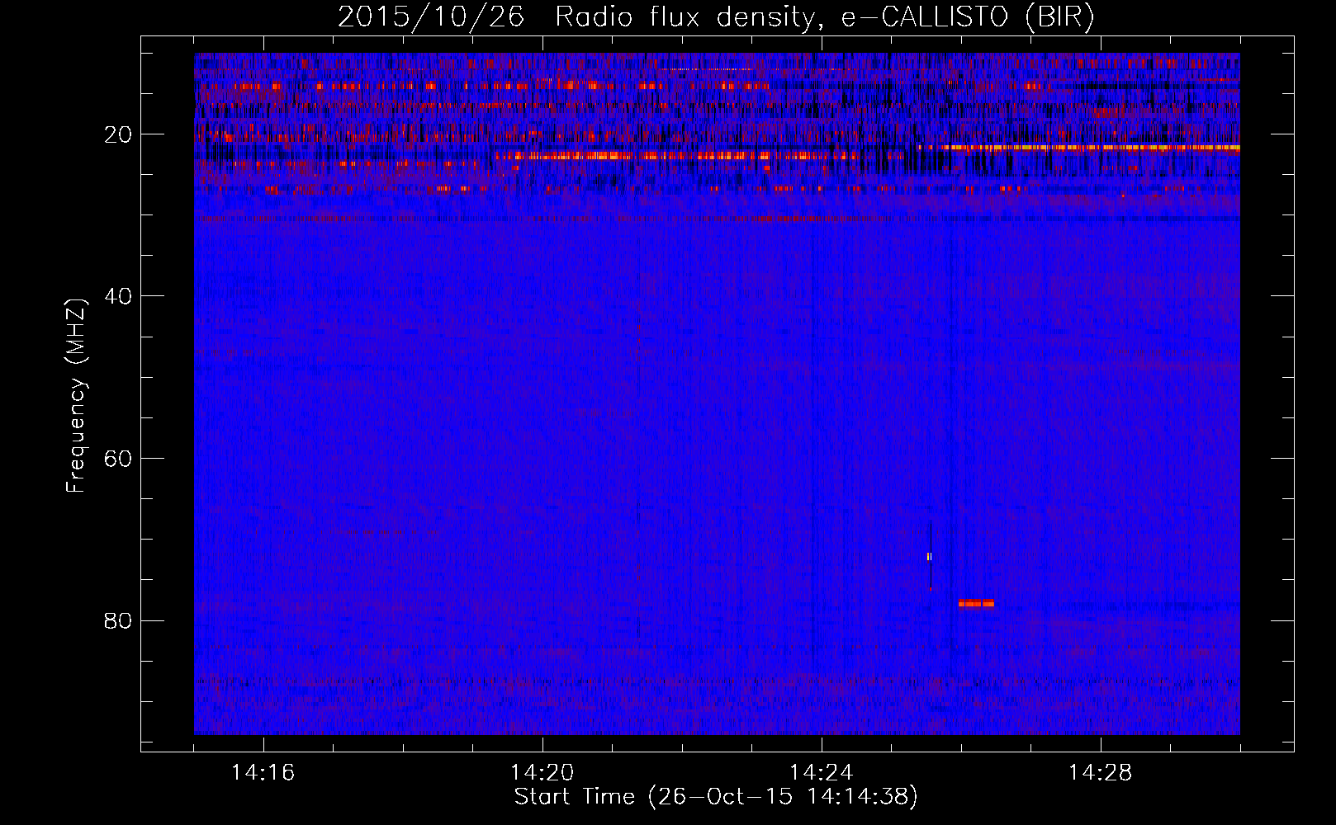Click the 14:28 time tick label
Screen dimensions: 1336x825
tap(1100, 773)
